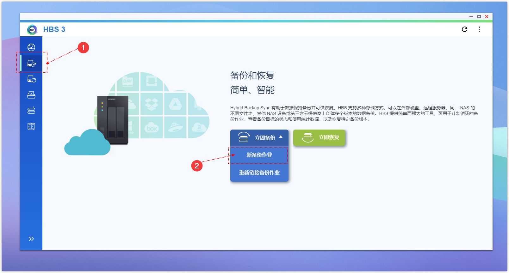Select the Backup & Restore sidebar icon
Screen dimensions: 509x273
pyautogui.click(x=31, y=64)
